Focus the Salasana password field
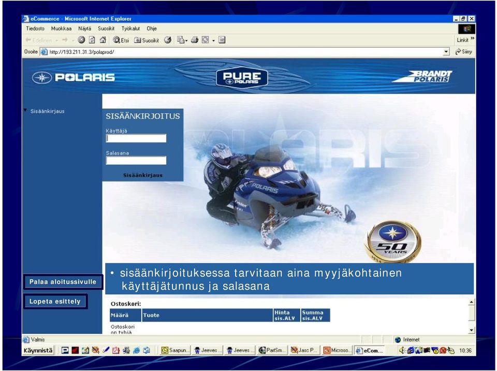 136,161
